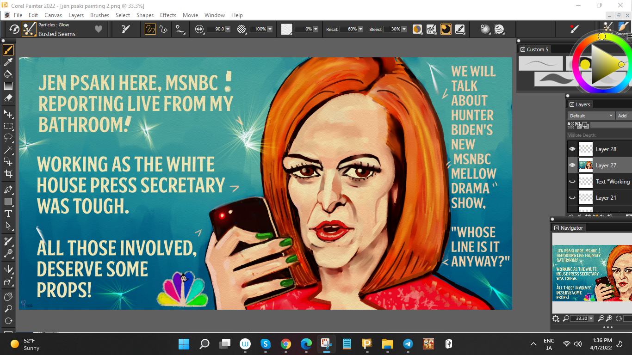
Task: Show Layer 21 with its eye toggle
Action: [x=572, y=198]
